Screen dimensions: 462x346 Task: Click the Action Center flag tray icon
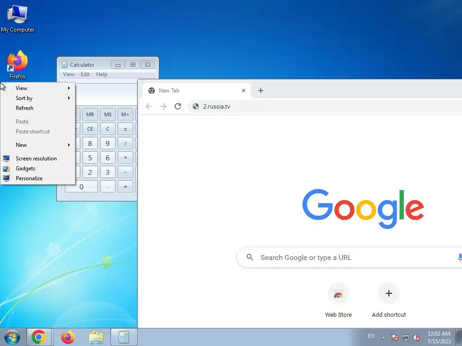pyautogui.click(x=395, y=337)
